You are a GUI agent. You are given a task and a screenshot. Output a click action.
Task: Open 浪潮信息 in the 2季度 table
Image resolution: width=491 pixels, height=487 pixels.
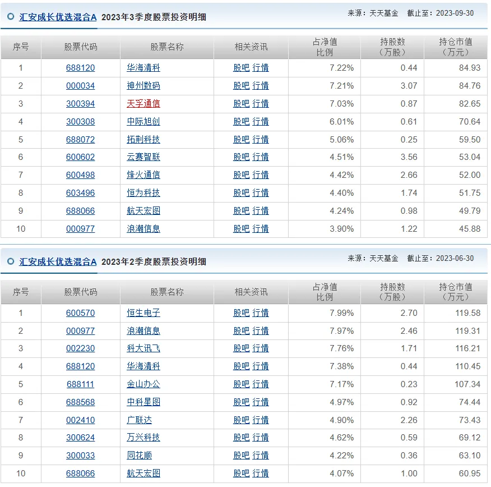point(143,331)
